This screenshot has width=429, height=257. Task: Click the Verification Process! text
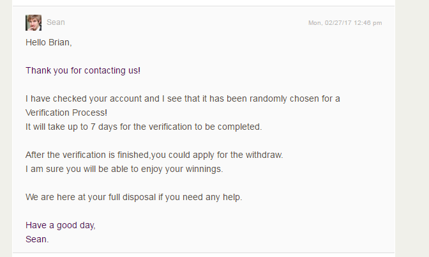pyautogui.click(x=66, y=113)
